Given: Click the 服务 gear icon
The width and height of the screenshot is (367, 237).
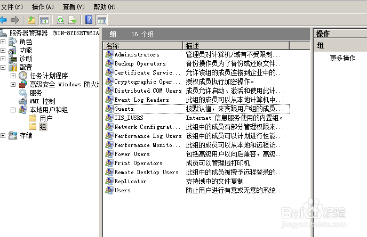Looking at the screenshot, I should pos(23,93).
